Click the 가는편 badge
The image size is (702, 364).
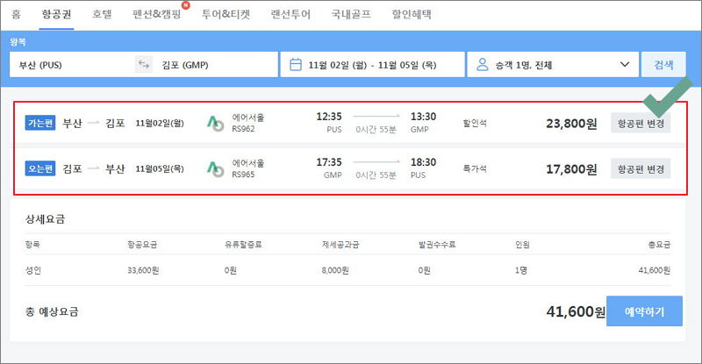(x=40, y=123)
